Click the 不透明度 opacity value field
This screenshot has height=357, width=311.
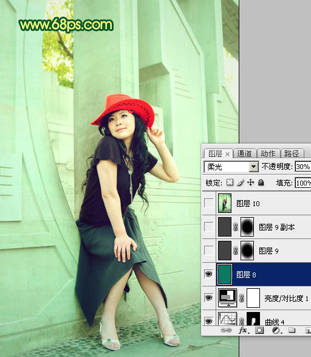(303, 167)
